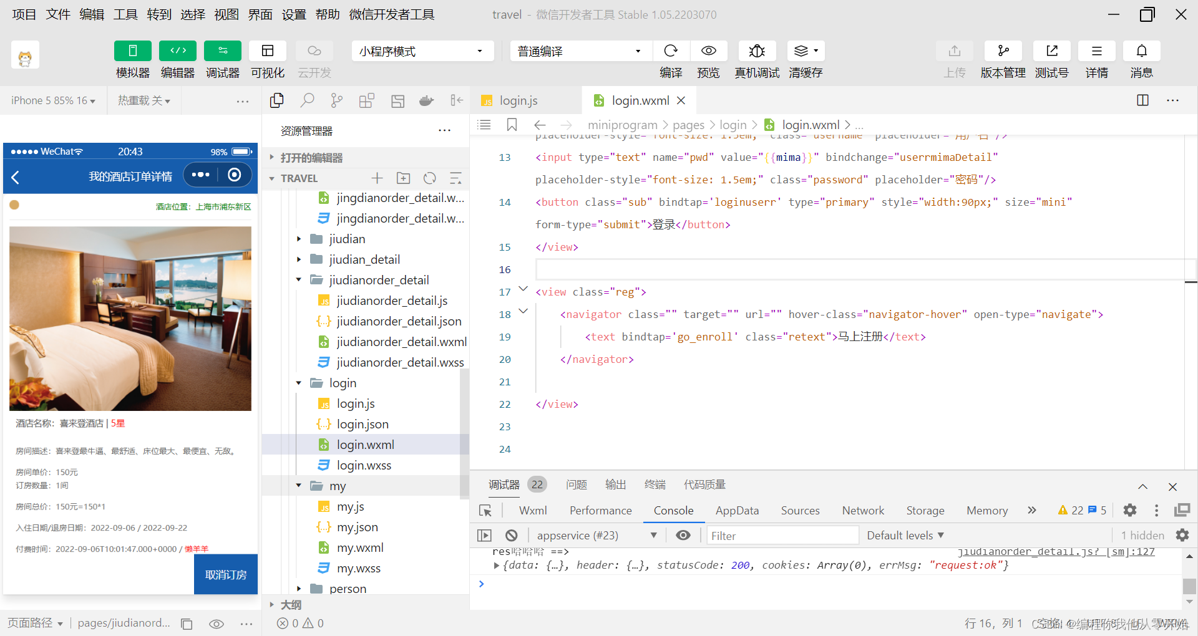This screenshot has height=636, width=1198.
Task: Select the element inspector arrow tool
Action: tap(485, 511)
